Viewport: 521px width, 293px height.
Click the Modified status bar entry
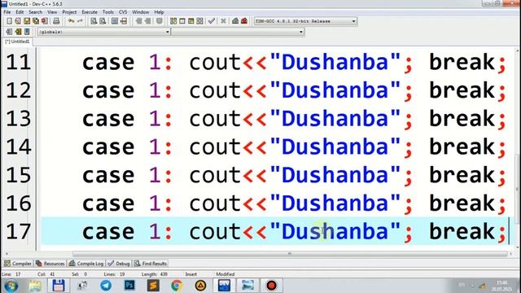pyautogui.click(x=225, y=274)
